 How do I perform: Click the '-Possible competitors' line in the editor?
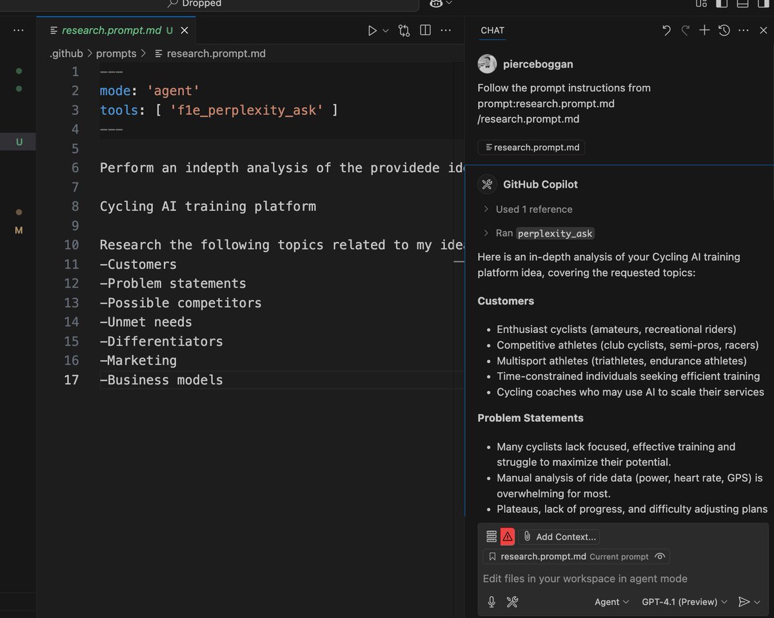(x=181, y=303)
